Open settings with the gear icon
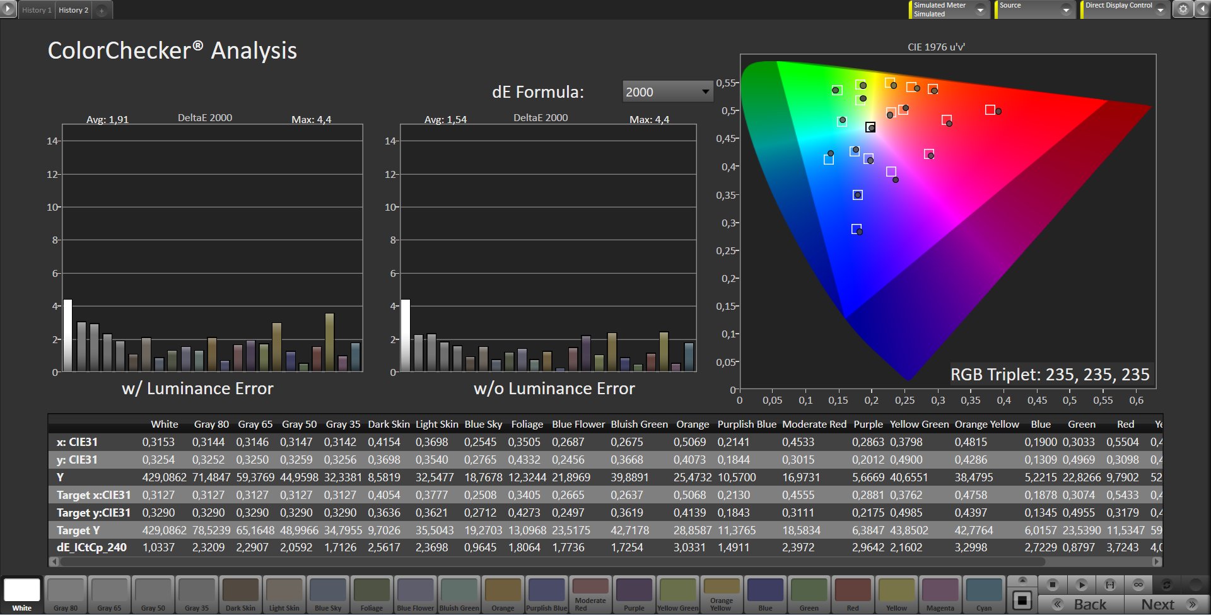Screen dimensions: 1211x615 pos(1183,9)
